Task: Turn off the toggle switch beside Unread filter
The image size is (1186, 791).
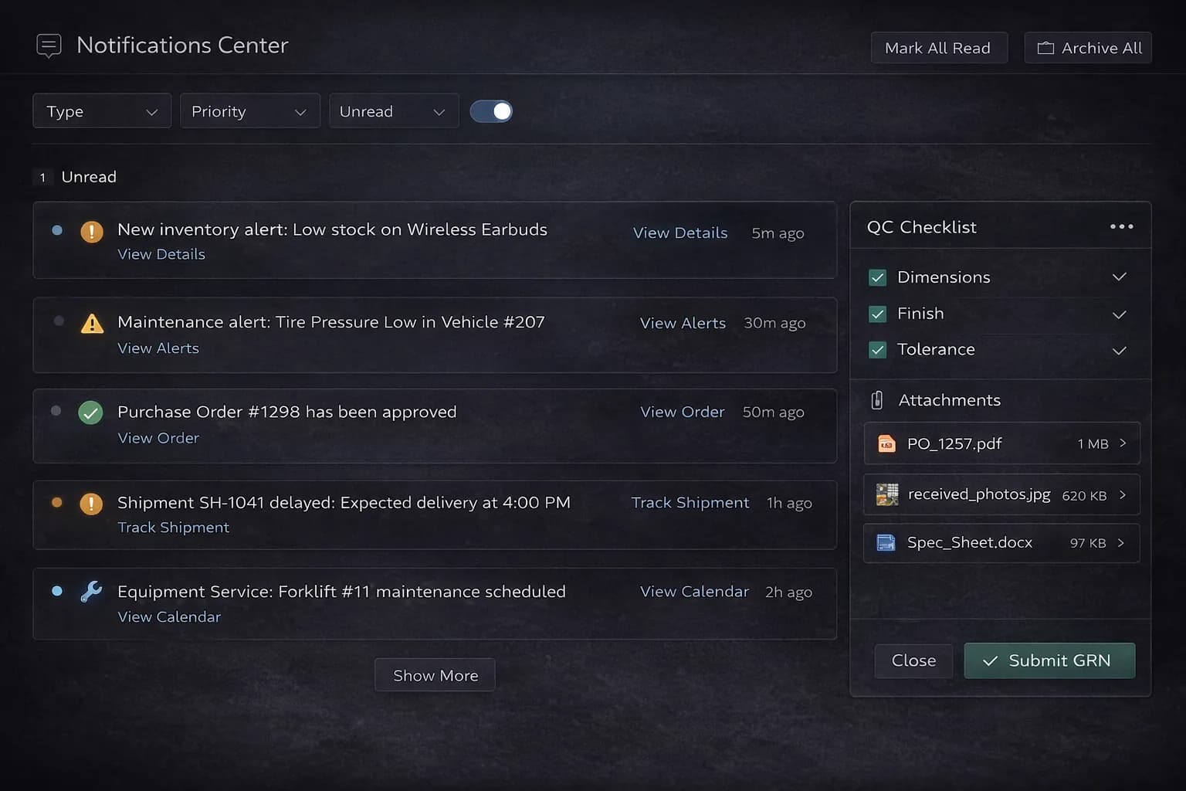Action: coord(491,111)
